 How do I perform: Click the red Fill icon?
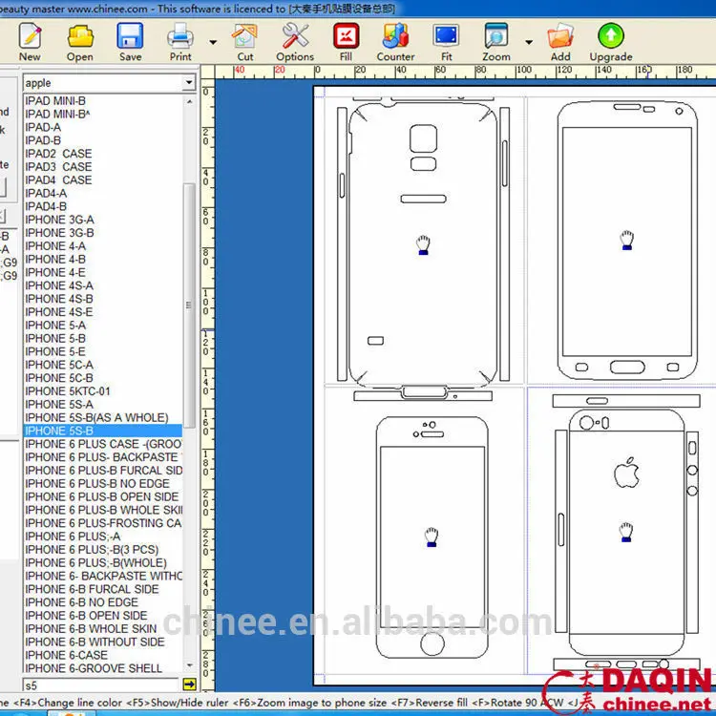346,37
